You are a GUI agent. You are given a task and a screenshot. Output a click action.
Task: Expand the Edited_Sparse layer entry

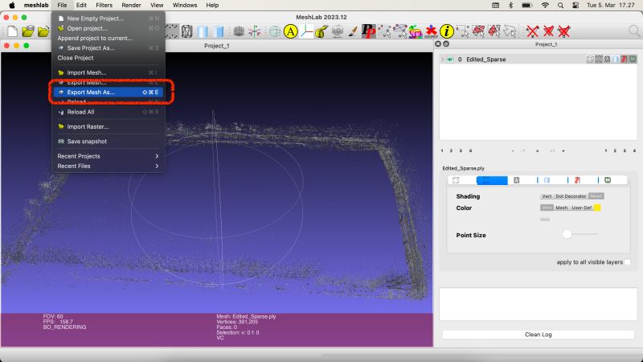442,59
